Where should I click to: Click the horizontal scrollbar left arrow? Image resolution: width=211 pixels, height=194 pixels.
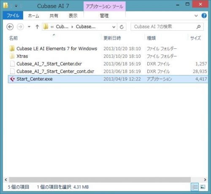[6, 180]
